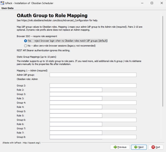Close the IzPack installer window
The image size is (166, 152).
162,3
